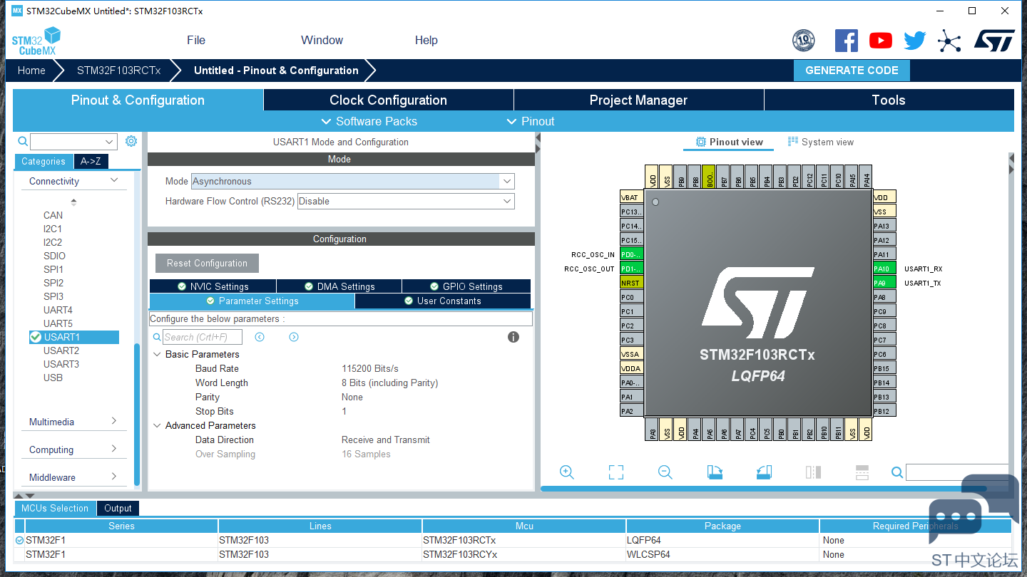The height and width of the screenshot is (577, 1027).
Task: Select I2C1 in the Connectivity list
Action: pyautogui.click(x=53, y=229)
